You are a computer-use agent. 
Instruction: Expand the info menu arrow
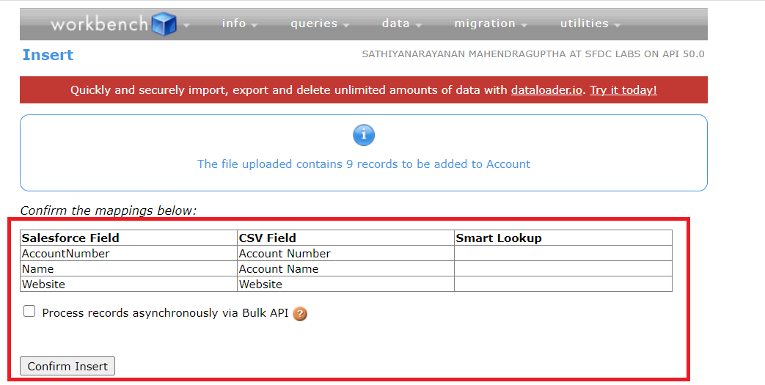tap(255, 26)
